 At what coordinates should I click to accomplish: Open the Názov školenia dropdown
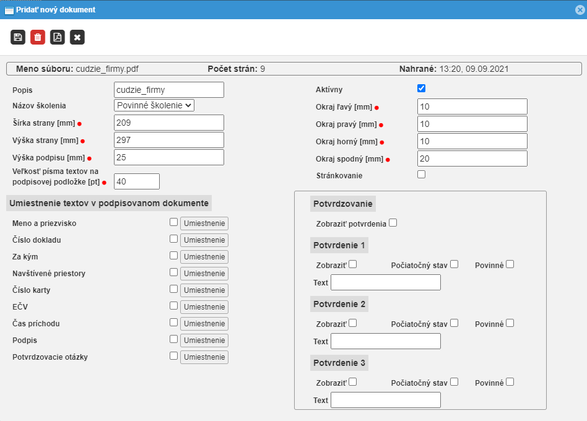[x=154, y=105]
